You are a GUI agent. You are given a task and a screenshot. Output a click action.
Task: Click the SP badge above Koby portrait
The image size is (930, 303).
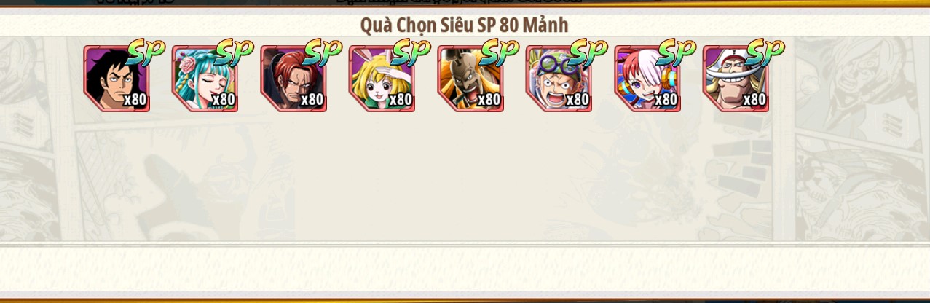click(x=588, y=52)
